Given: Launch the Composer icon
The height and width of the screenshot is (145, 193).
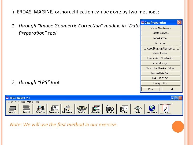Looking at the screenshot, I should click(x=54, y=109).
